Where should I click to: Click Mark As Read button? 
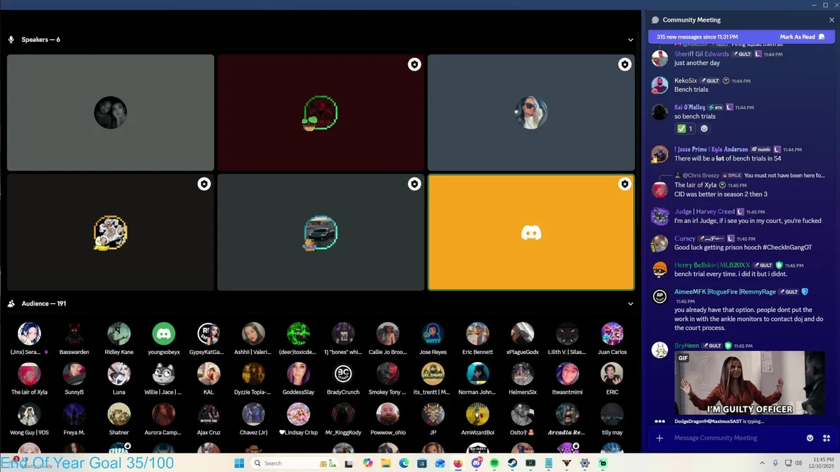point(802,37)
